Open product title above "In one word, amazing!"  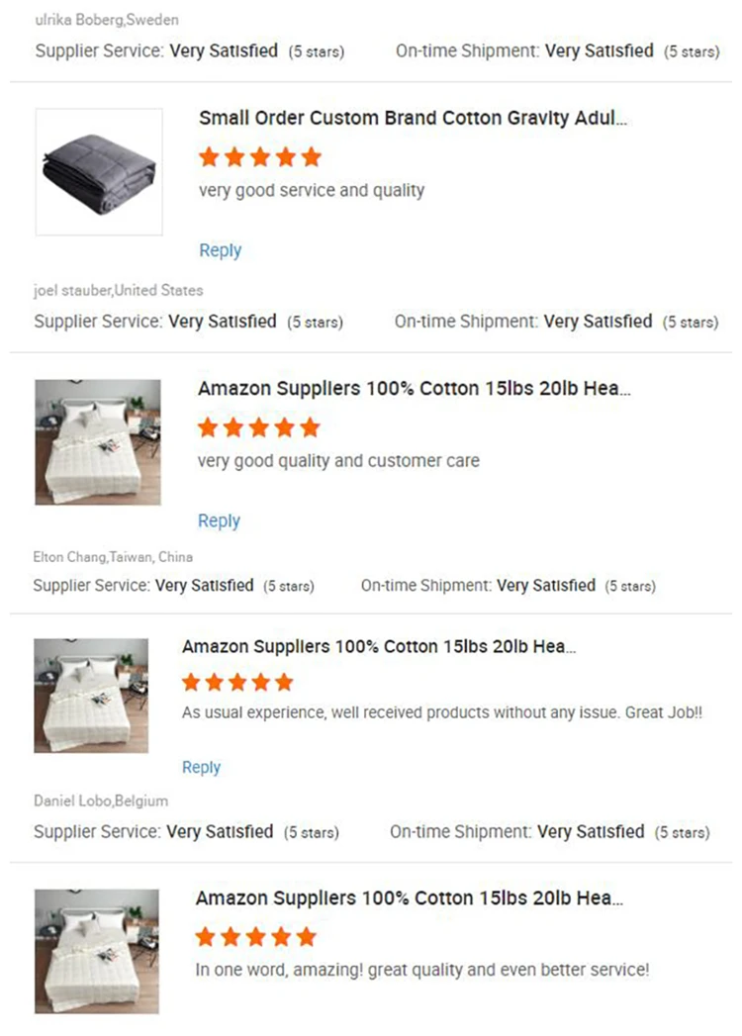[410, 898]
